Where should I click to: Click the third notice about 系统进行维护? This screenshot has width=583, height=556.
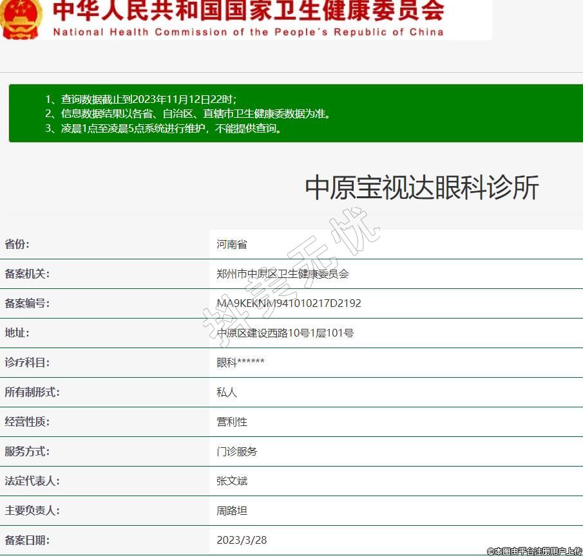tap(164, 128)
